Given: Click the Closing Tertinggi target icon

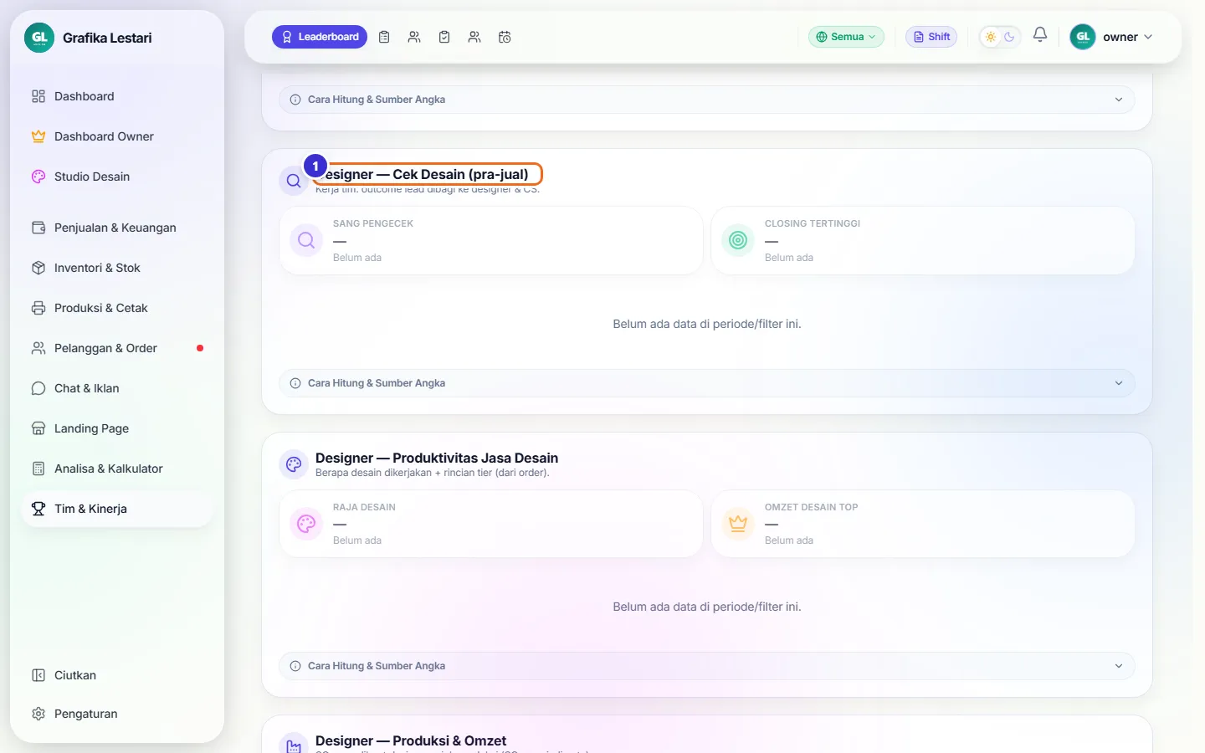Looking at the screenshot, I should tap(738, 240).
